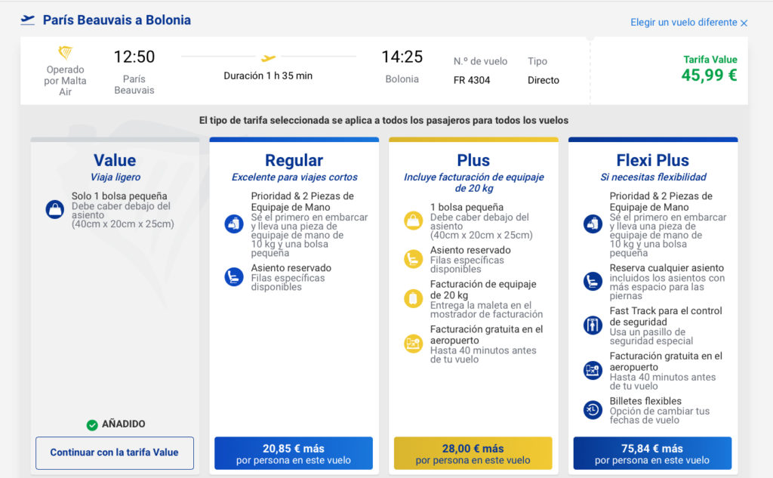773x478 pixels.
Task: Click the reserved seat icon in Regular fare
Action: (x=234, y=276)
